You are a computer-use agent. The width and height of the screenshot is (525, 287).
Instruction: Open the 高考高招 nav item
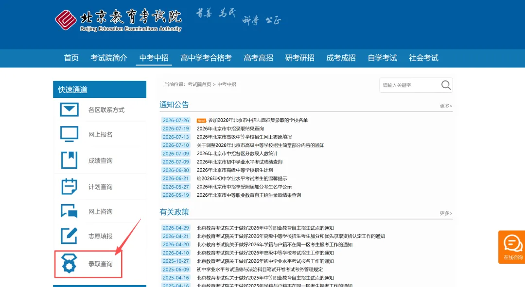[259, 58]
